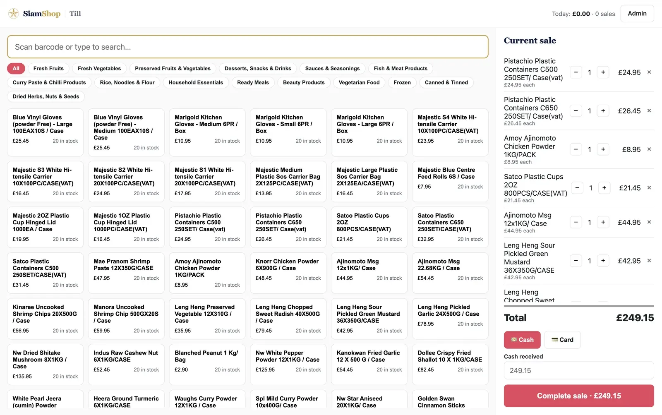The height and width of the screenshot is (415, 662).
Task: Select Card payment method
Action: click(x=562, y=340)
